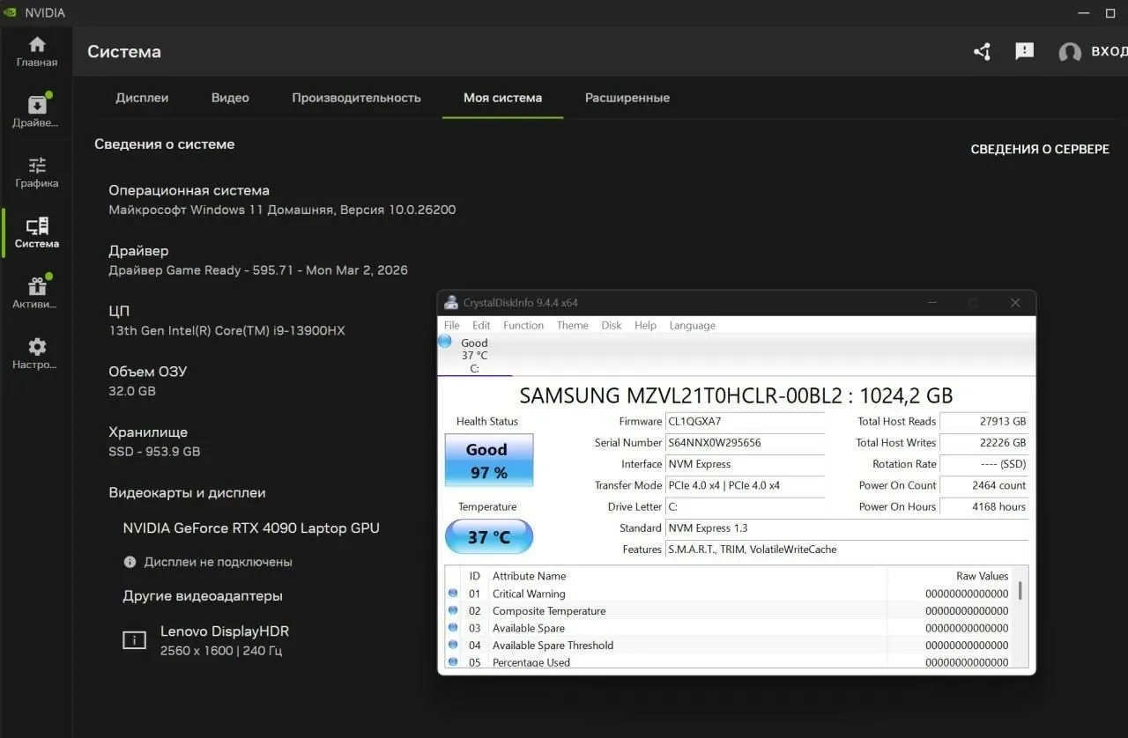This screenshot has width=1128, height=738.
Task: Open the Графика section in the sidebar
Action: coord(36,173)
